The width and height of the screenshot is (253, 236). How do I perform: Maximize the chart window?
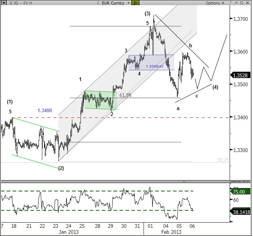tap(241, 3)
